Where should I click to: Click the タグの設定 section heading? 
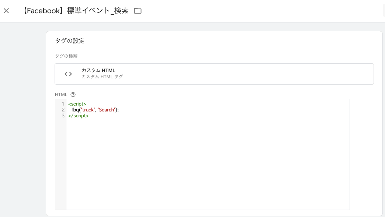coord(70,41)
